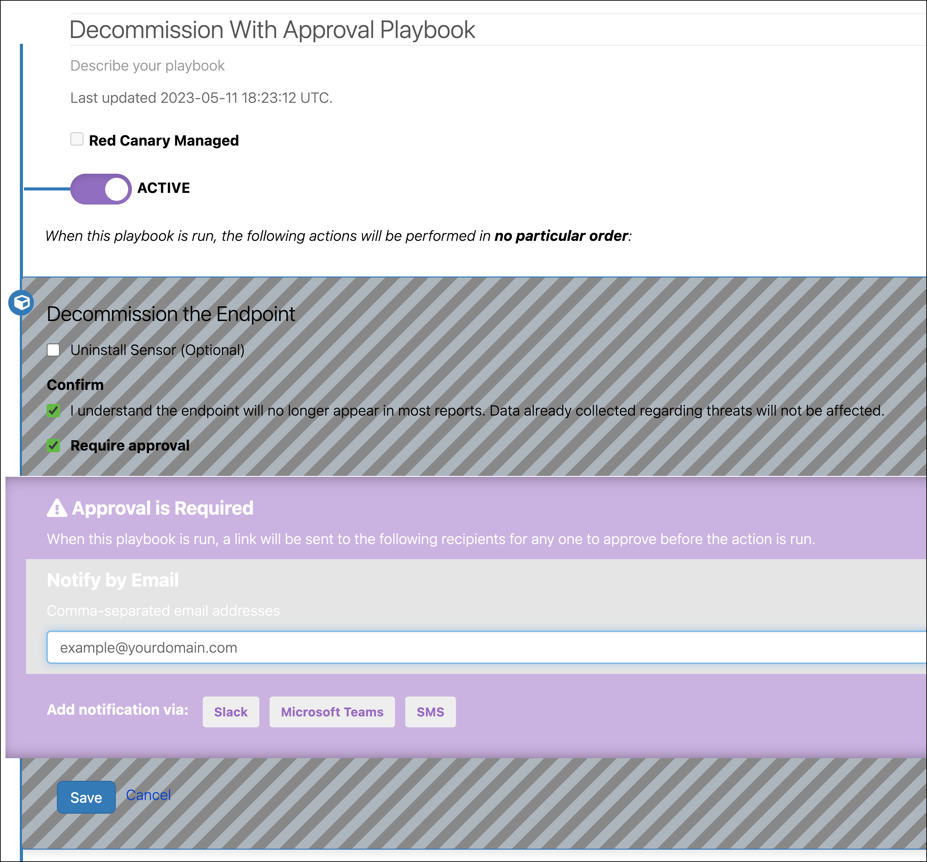Click the green check beside Require approval
Viewport: 927px width, 862px height.
(54, 445)
